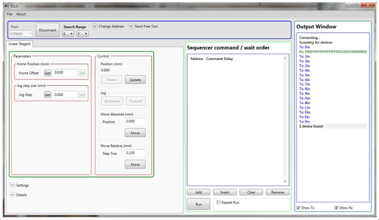
Task: Select the Linear Stage:0 tab
Action: [x=20, y=44]
